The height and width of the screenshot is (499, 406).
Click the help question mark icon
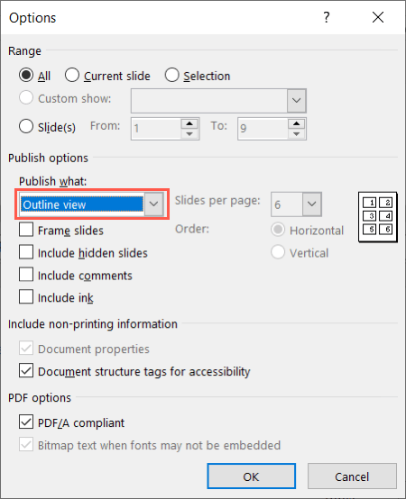coord(327,17)
